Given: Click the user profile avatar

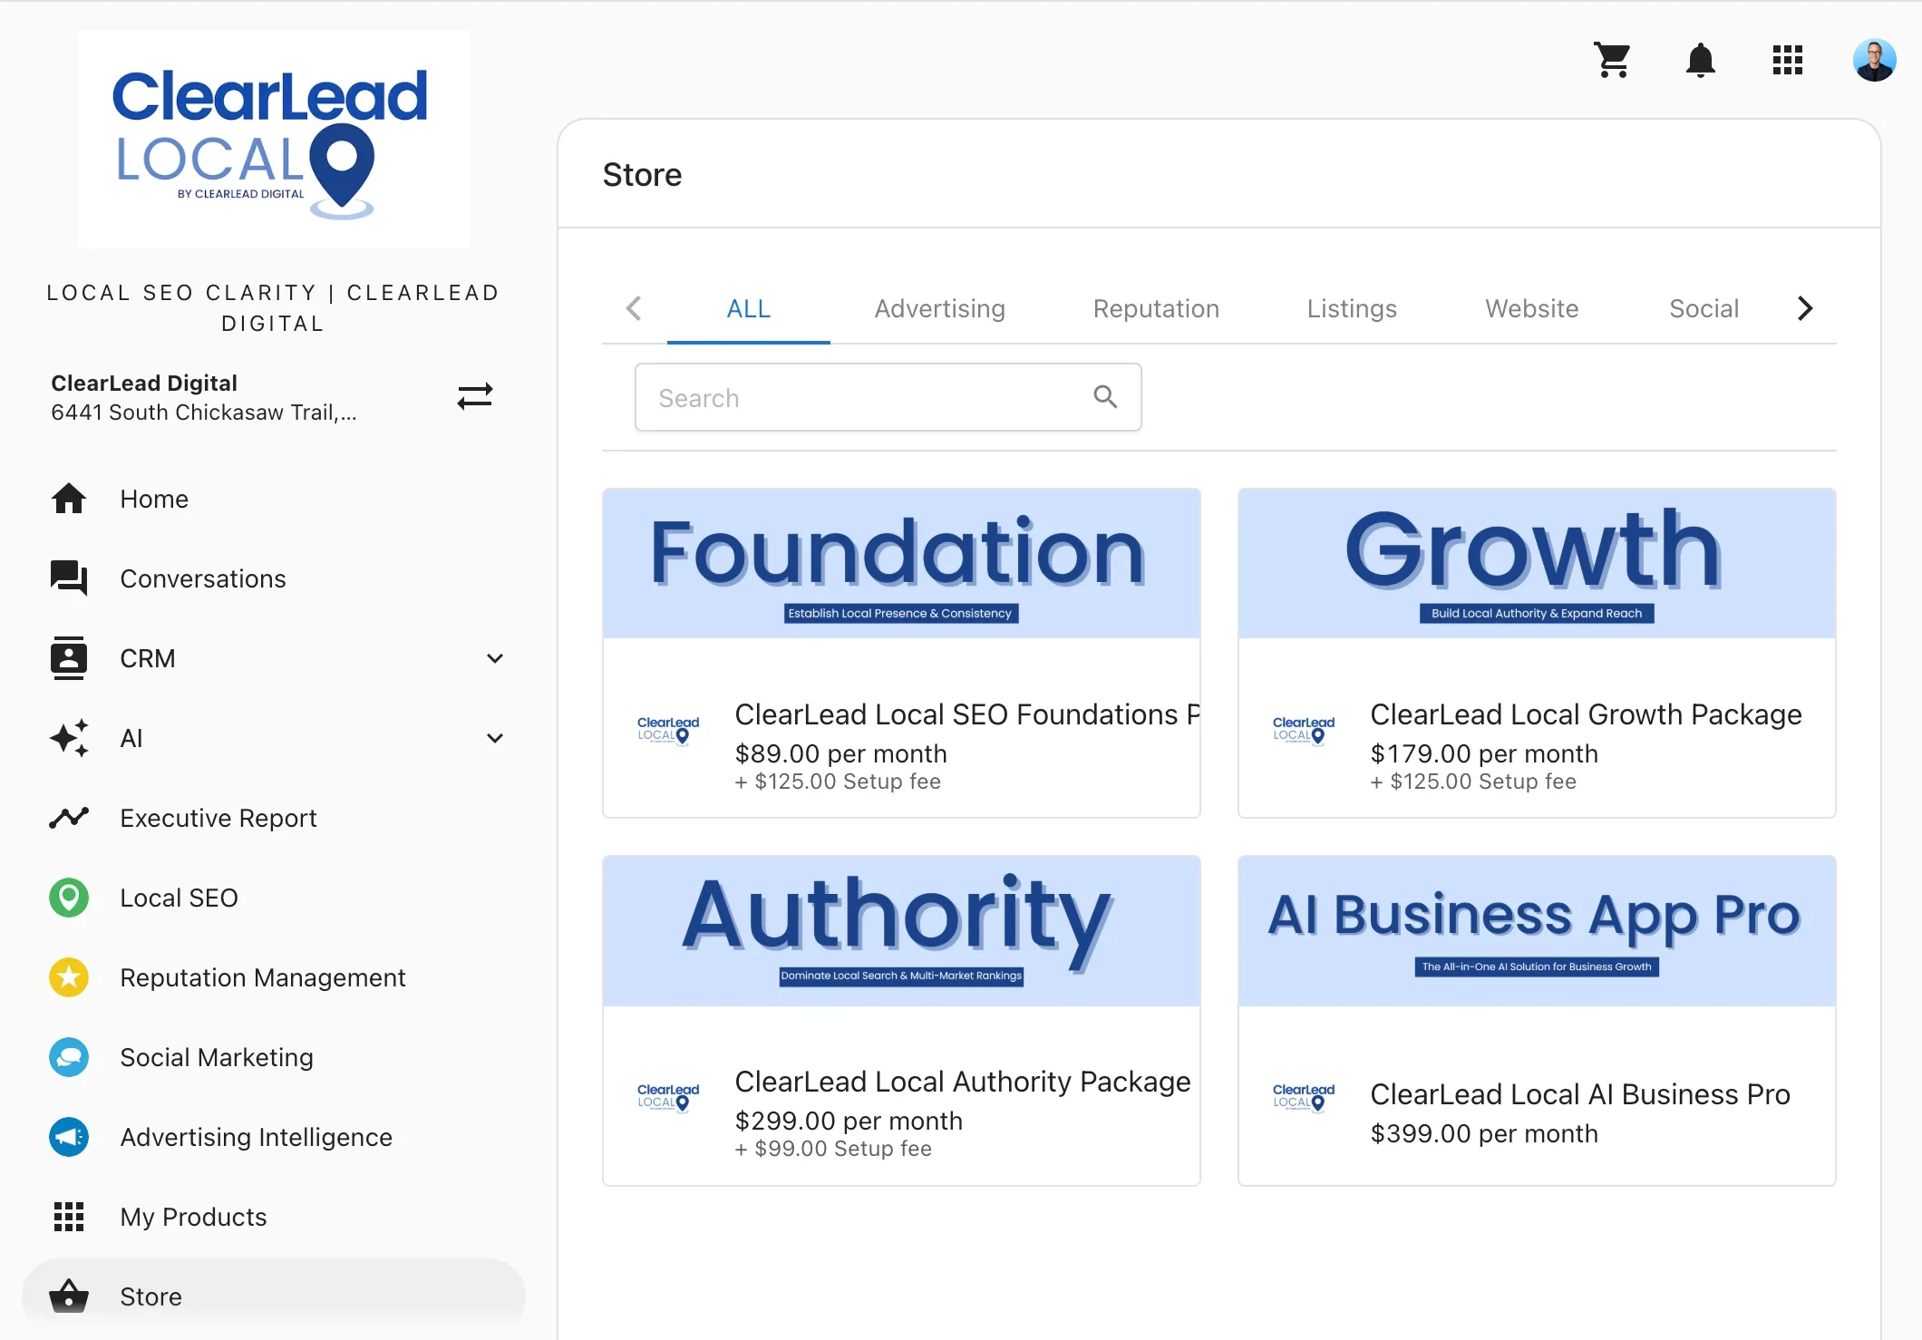Looking at the screenshot, I should (x=1874, y=61).
